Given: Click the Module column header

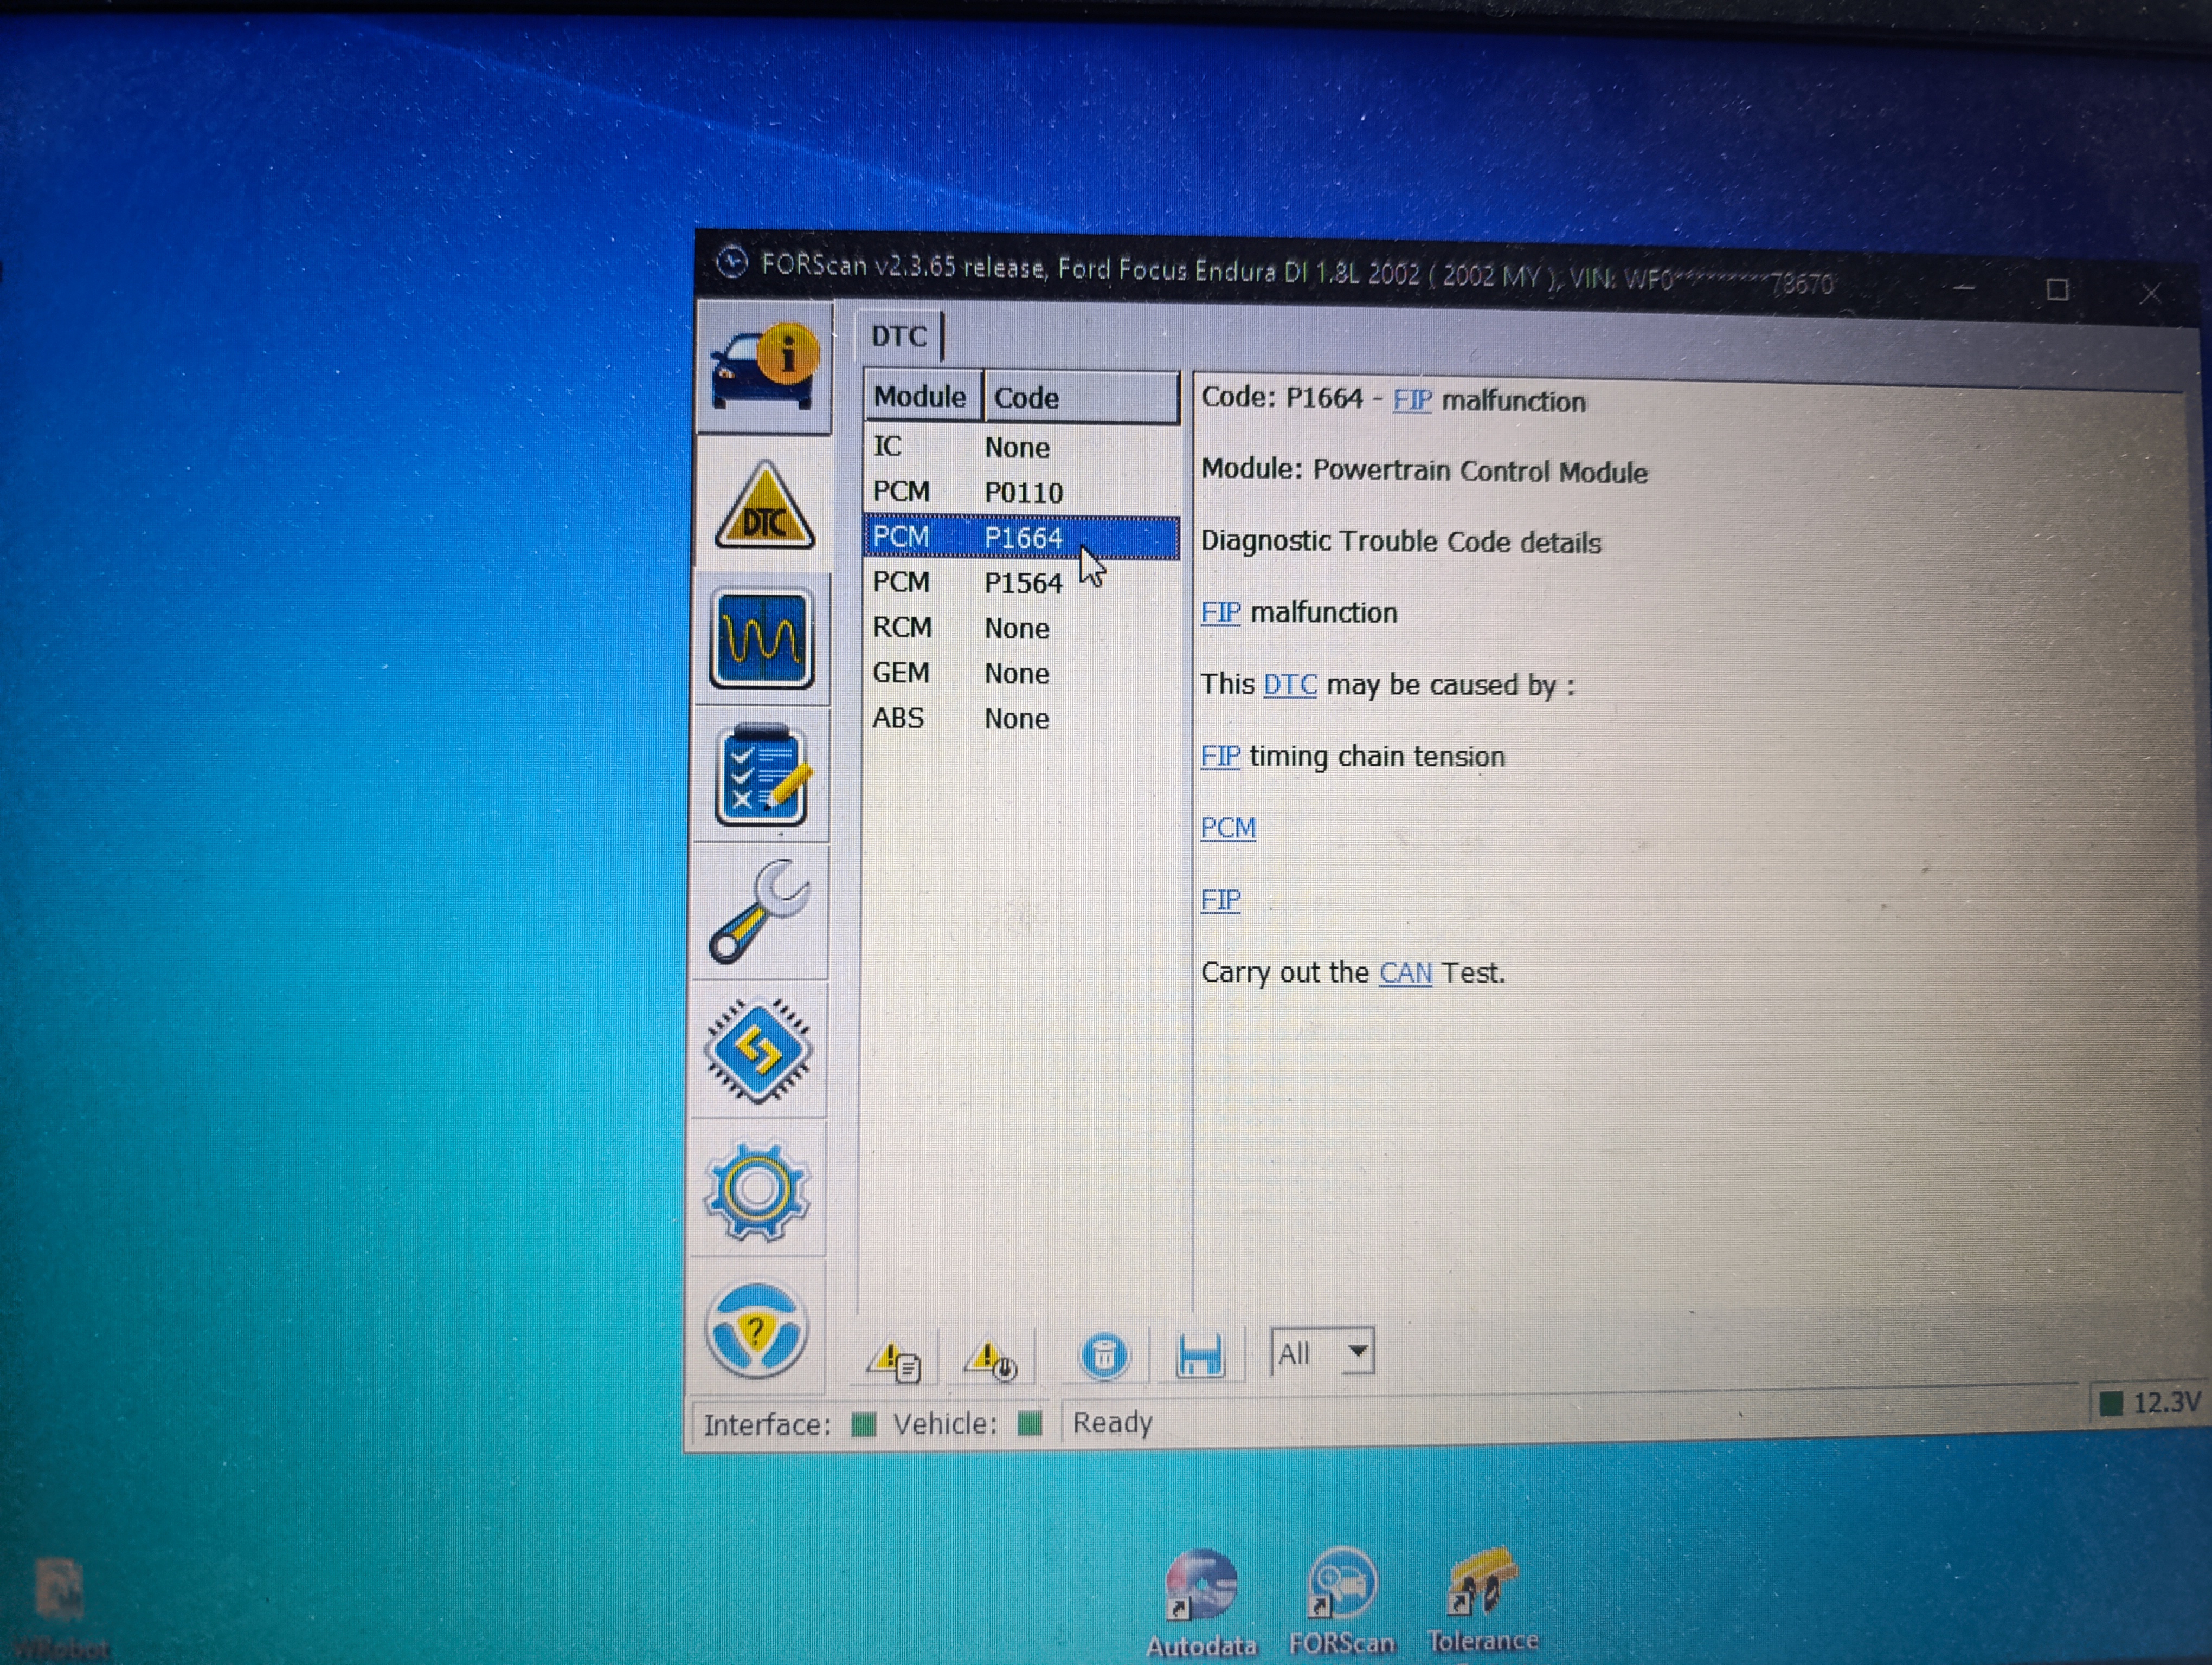Looking at the screenshot, I should (921, 397).
